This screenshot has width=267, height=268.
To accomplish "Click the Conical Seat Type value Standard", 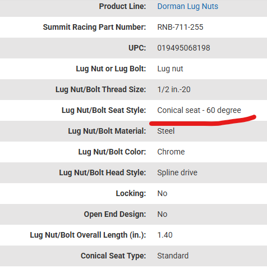I will tap(173, 256).
